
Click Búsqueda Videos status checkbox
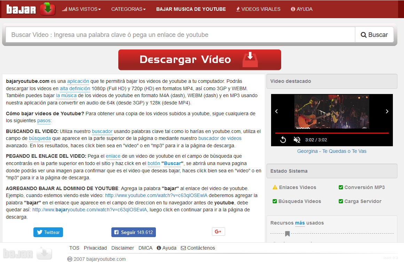pyautogui.click(x=275, y=201)
